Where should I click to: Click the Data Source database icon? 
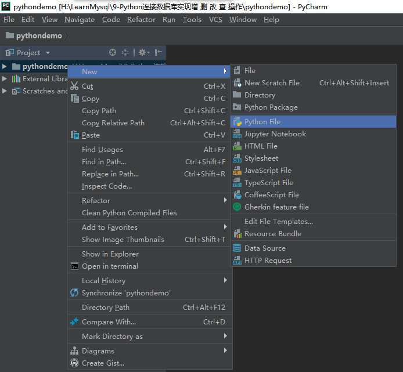point(237,248)
